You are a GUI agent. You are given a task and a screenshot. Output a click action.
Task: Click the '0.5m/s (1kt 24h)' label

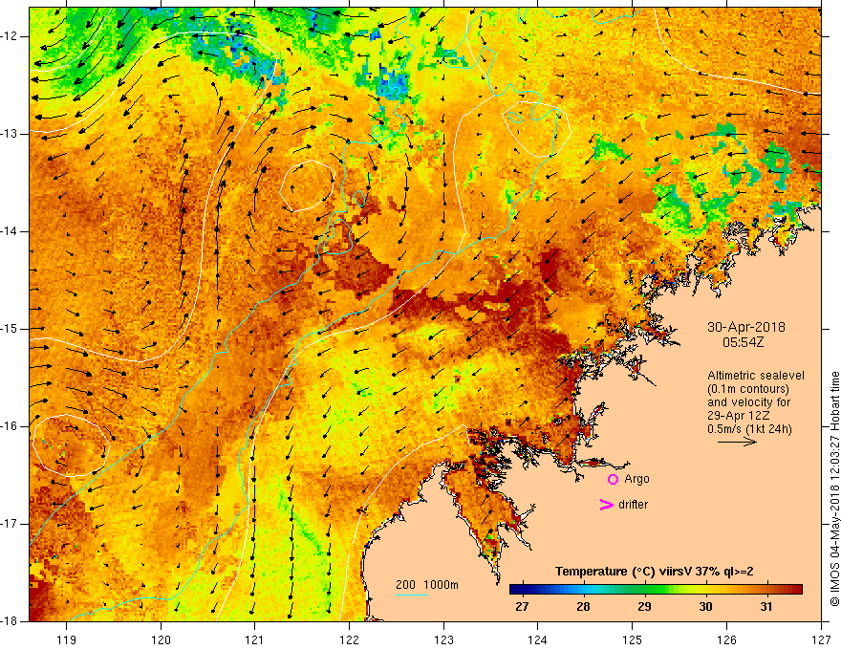(x=749, y=429)
